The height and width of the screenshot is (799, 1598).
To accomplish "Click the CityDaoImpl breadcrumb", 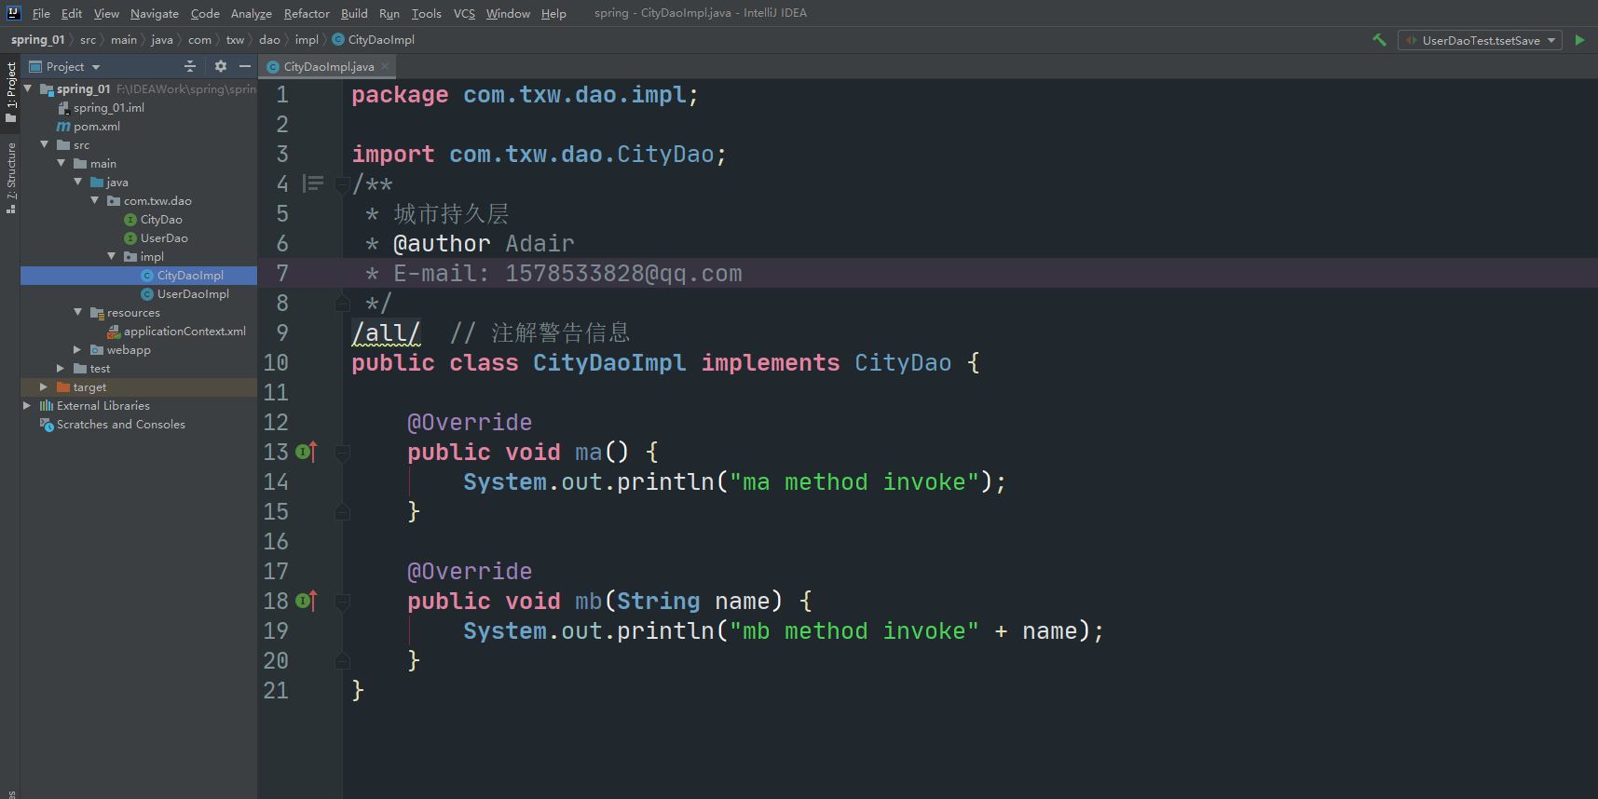I will click(x=374, y=40).
